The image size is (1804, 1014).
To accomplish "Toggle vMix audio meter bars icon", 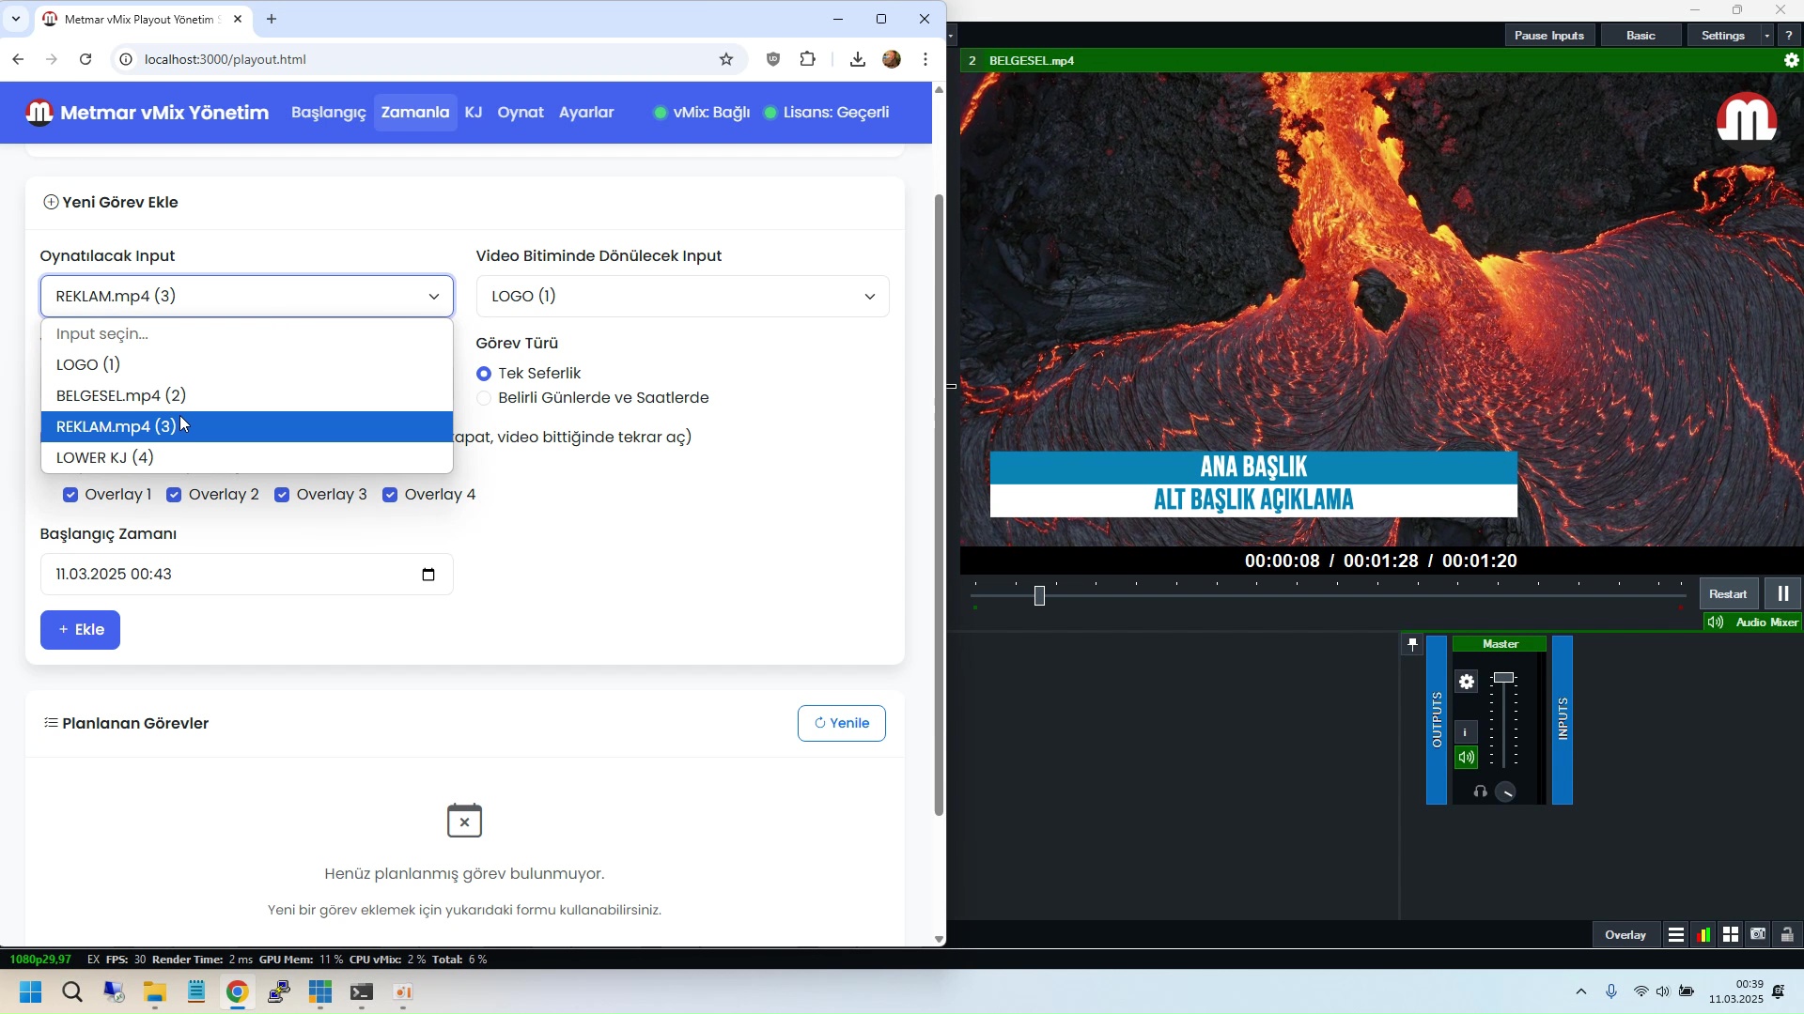I will (1703, 935).
